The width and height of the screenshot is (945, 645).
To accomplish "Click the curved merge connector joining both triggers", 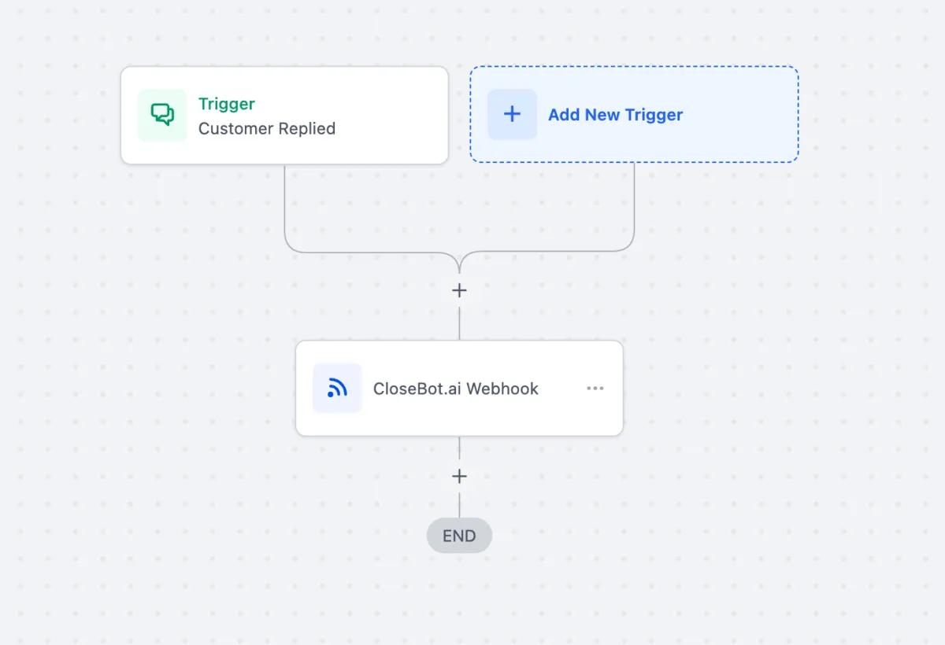I will (x=459, y=260).
